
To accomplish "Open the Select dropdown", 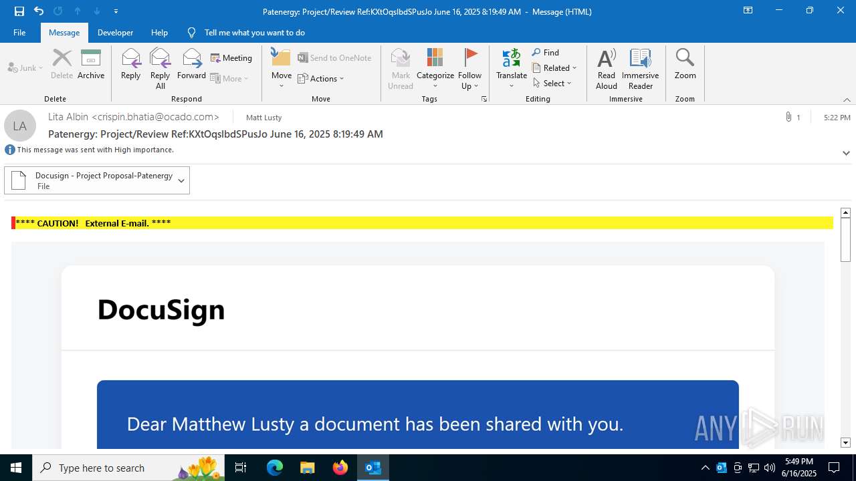I will [552, 83].
